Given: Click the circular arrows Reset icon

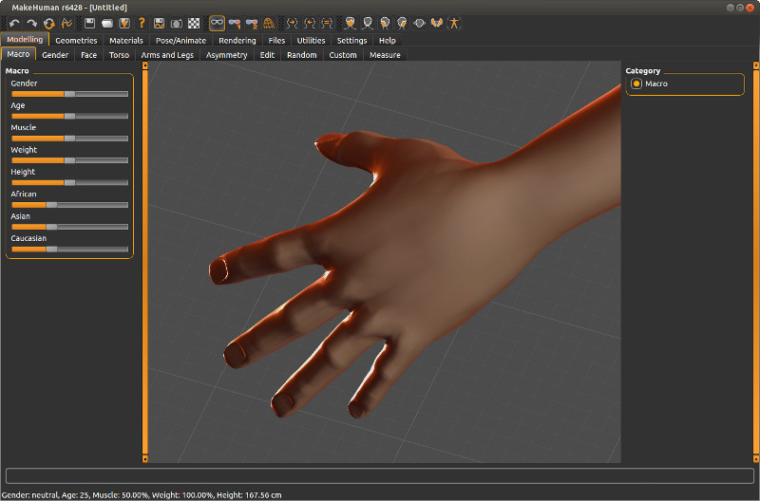Looking at the screenshot, I should [x=49, y=23].
